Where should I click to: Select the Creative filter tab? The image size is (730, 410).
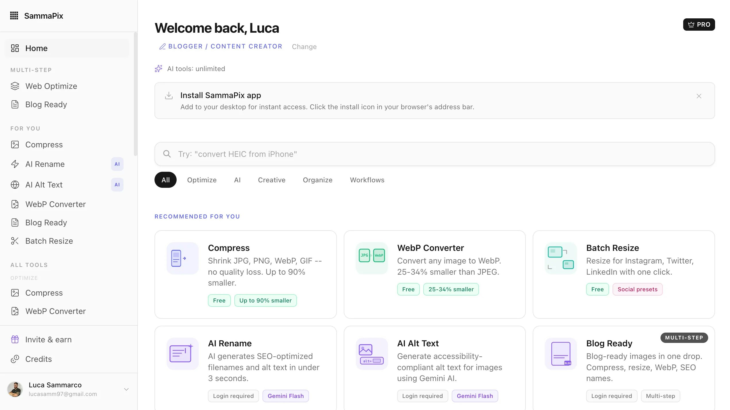[x=271, y=180]
